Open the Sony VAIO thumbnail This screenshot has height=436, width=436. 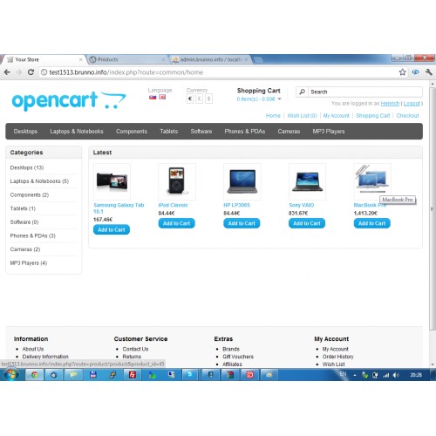point(307,181)
